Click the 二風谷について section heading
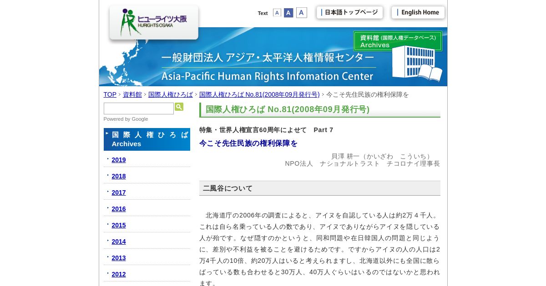This screenshot has width=546, height=286. coord(320,188)
